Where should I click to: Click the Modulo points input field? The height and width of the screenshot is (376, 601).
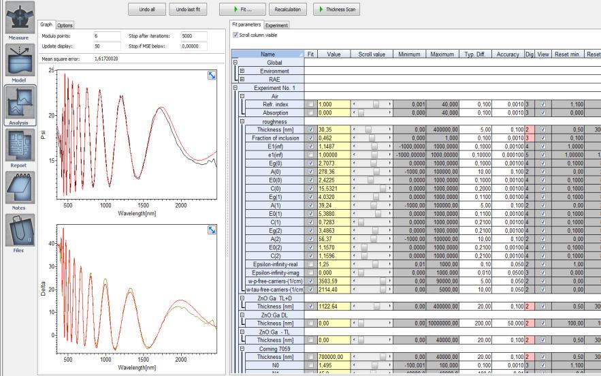[x=107, y=36]
